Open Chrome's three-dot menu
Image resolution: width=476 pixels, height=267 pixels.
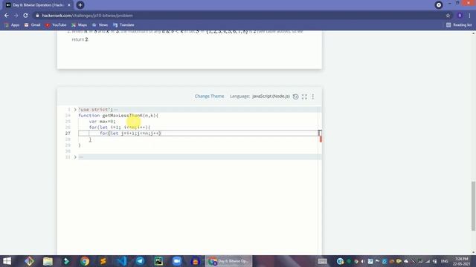pos(469,16)
